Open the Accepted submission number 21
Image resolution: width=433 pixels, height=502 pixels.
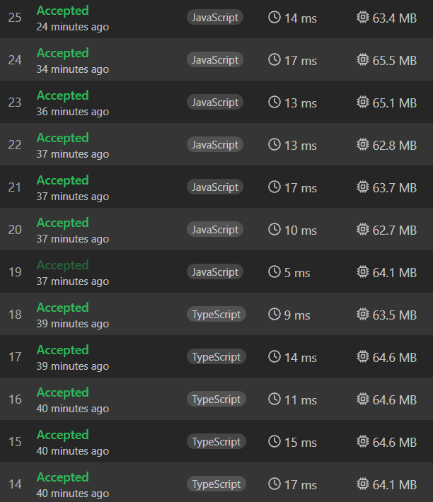pos(62,180)
